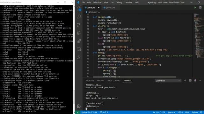Switch to the DEBUG CONSOLE panel tab
204x114 pixels.
coord(113,81)
